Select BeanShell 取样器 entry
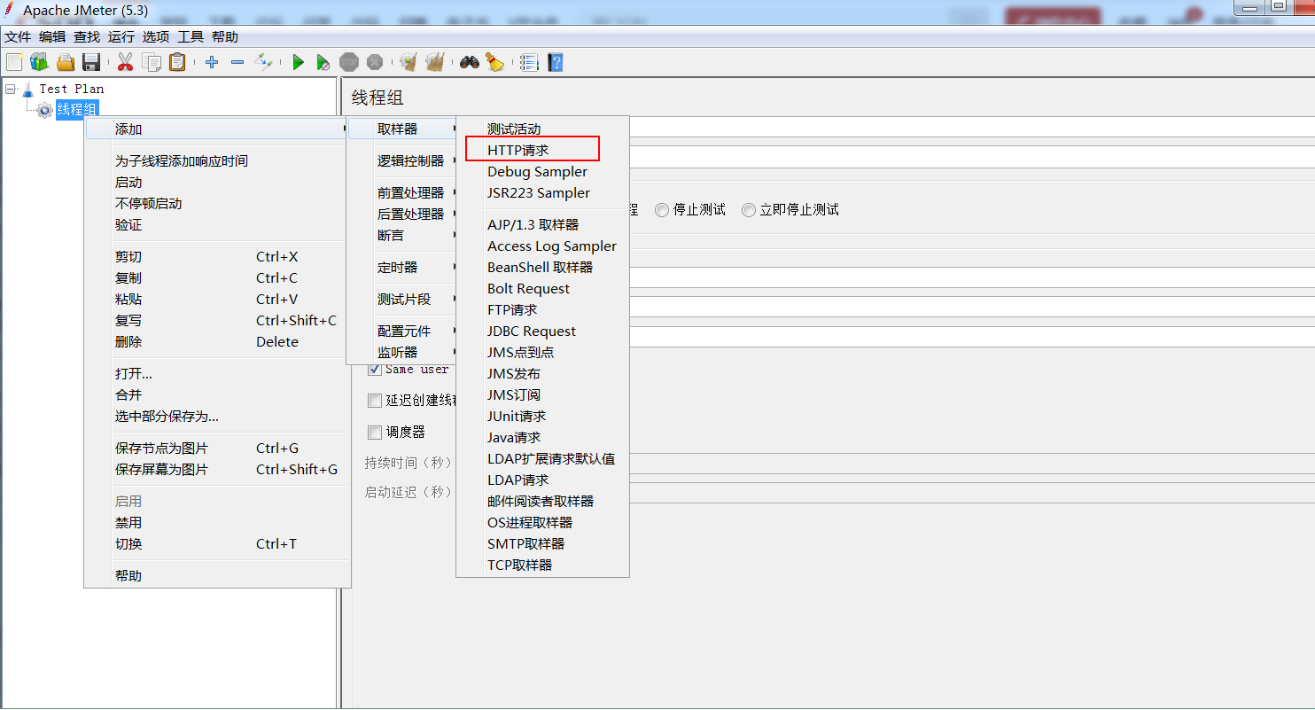 click(x=542, y=268)
